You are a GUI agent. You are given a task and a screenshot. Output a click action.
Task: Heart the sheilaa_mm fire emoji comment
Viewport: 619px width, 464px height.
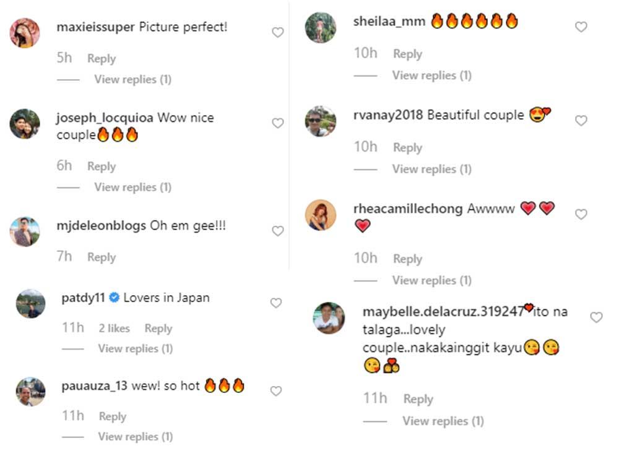coord(581,27)
